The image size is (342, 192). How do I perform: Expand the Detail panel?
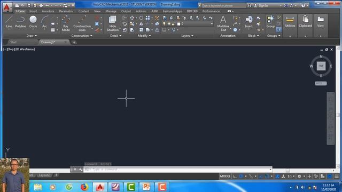[115, 36]
